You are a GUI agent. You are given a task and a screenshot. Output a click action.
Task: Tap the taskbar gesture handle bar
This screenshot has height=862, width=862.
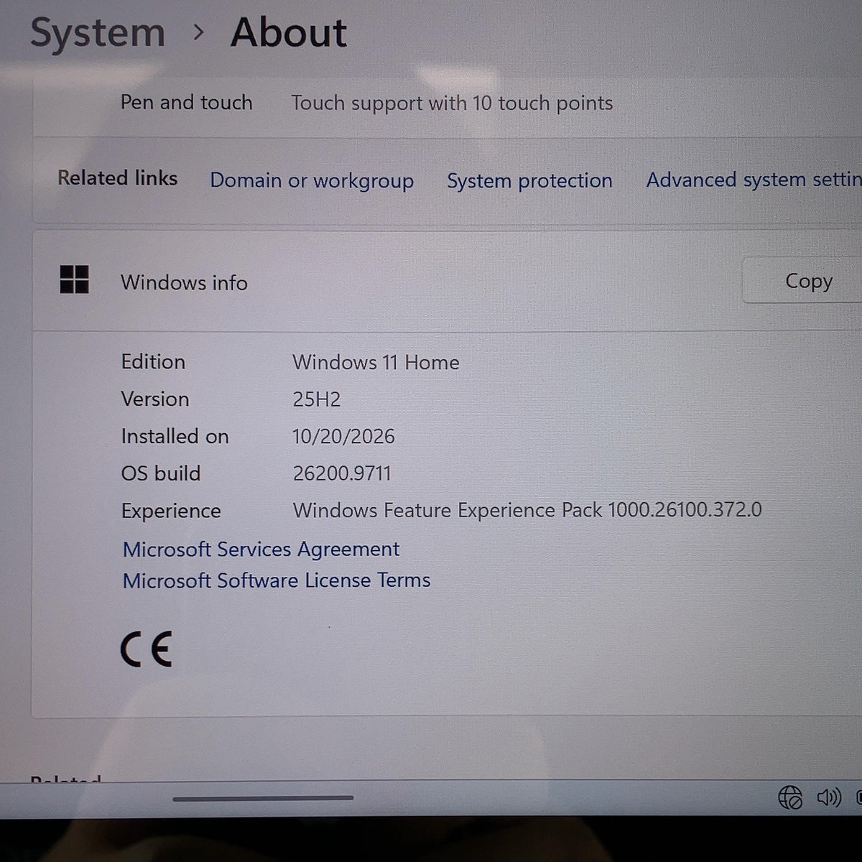click(x=263, y=797)
